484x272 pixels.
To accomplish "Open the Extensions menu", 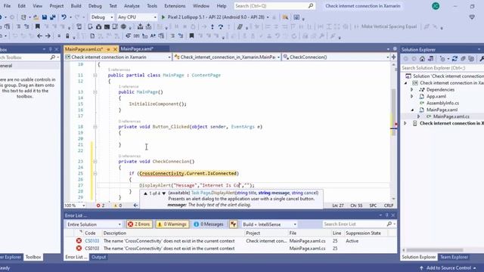I will (175, 6).
